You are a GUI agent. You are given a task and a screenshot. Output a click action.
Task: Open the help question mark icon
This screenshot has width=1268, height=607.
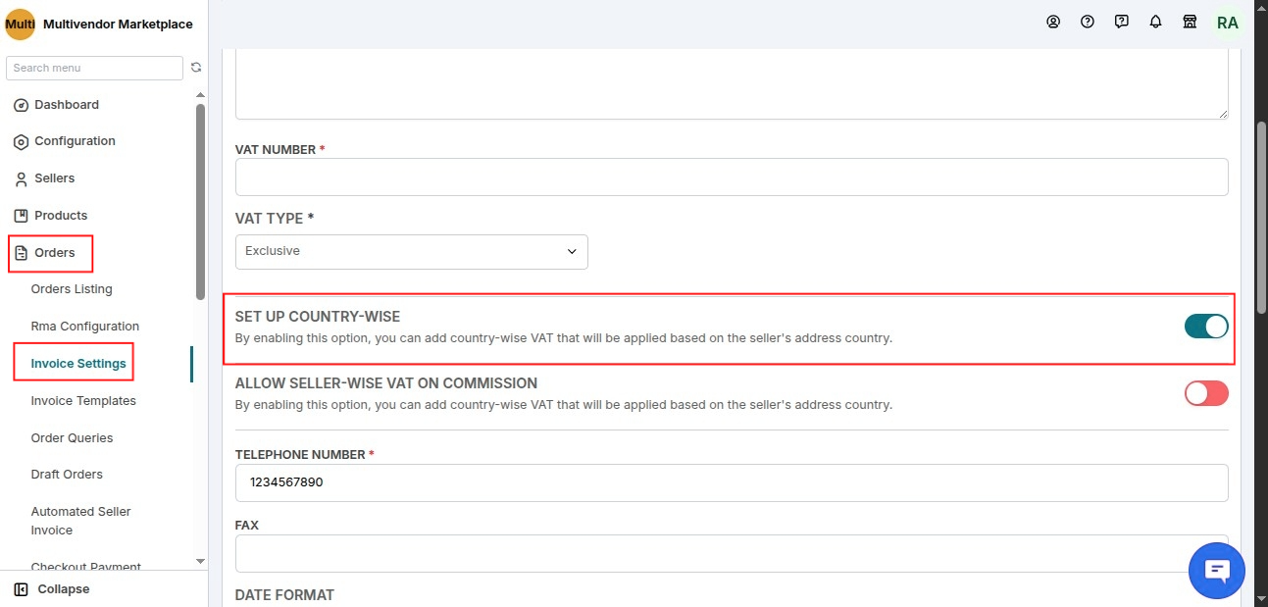pyautogui.click(x=1088, y=22)
